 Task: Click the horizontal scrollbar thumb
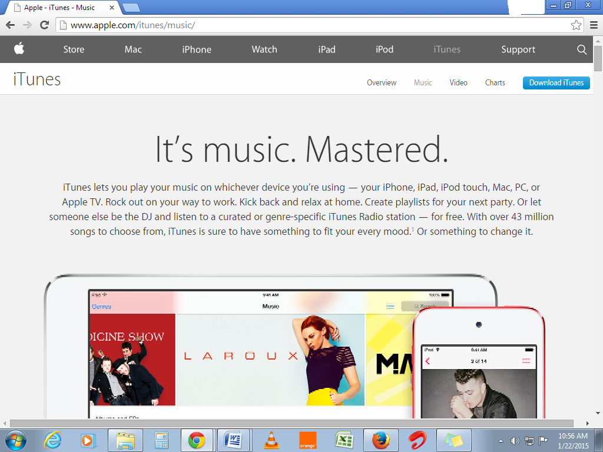tap(291, 423)
